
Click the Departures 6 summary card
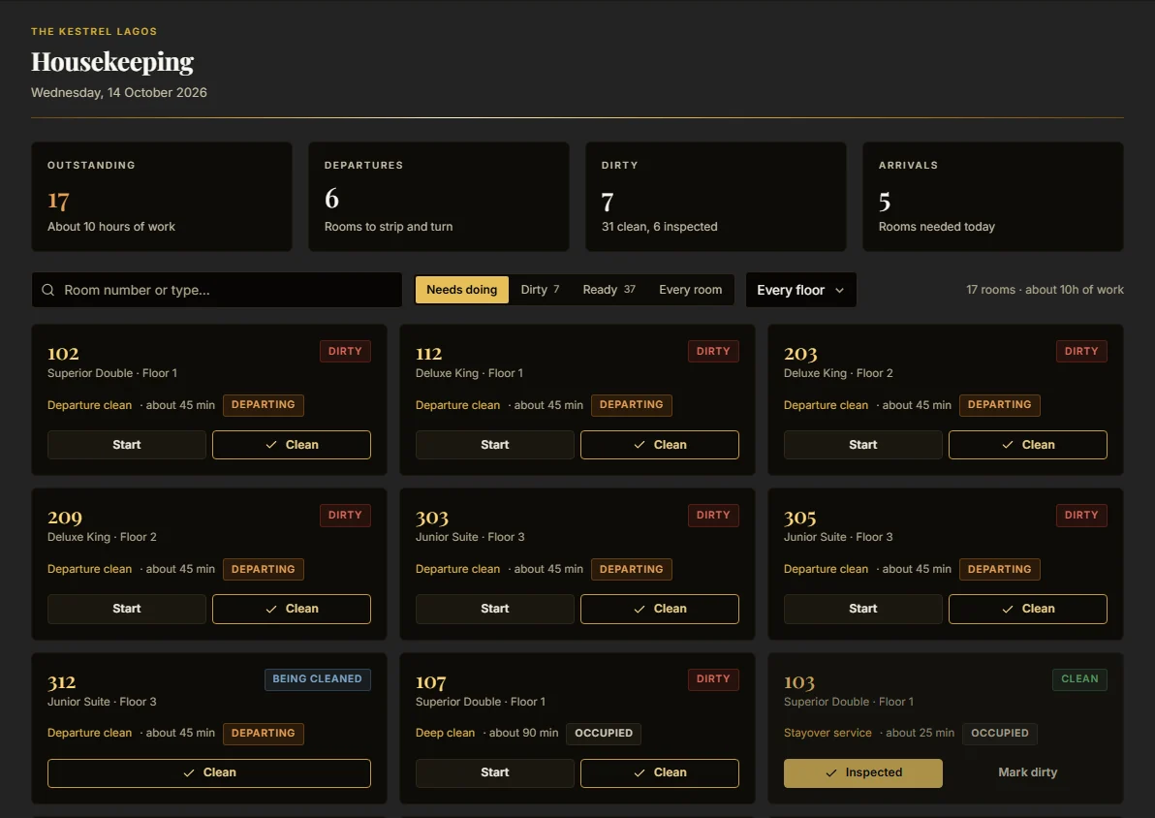click(439, 197)
